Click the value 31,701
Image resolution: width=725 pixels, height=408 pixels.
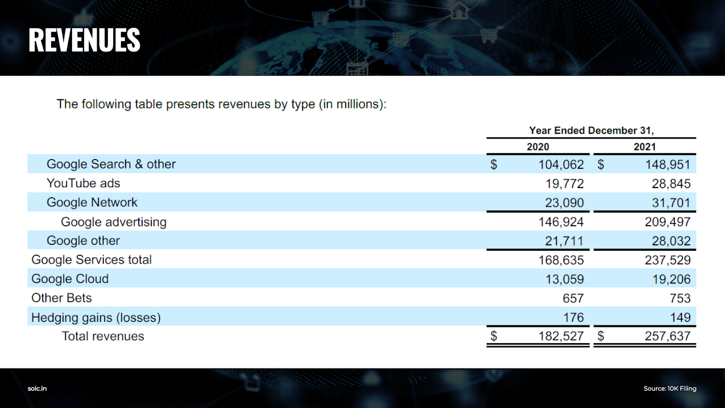point(671,203)
